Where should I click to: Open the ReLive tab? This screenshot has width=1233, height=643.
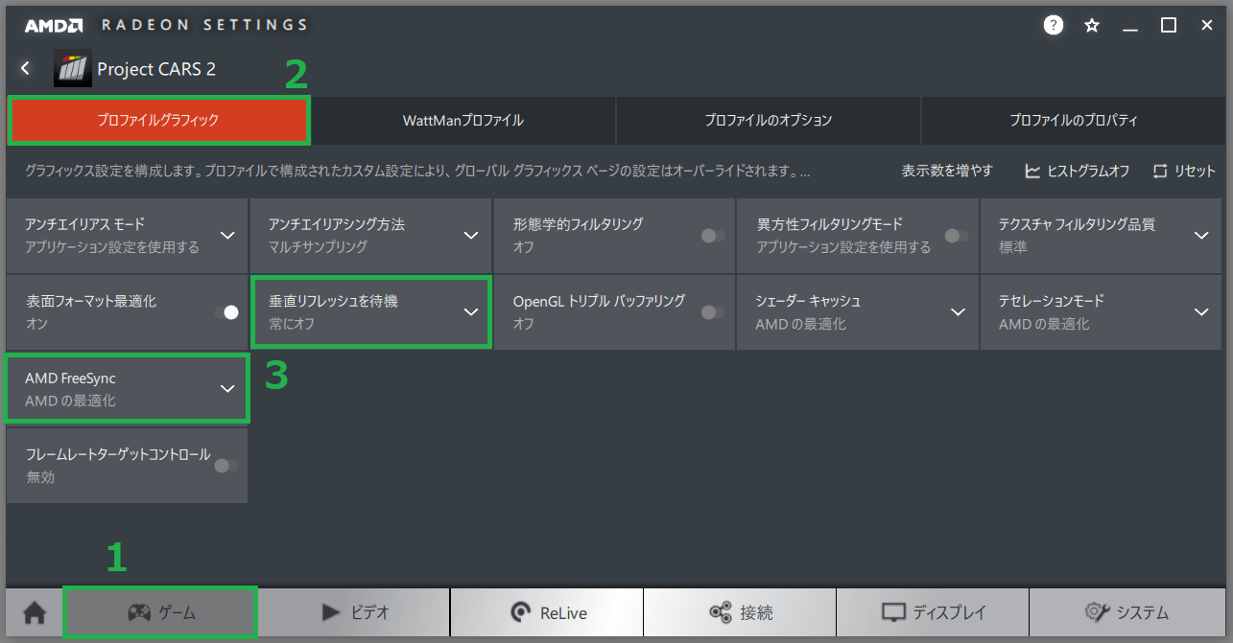click(x=547, y=612)
